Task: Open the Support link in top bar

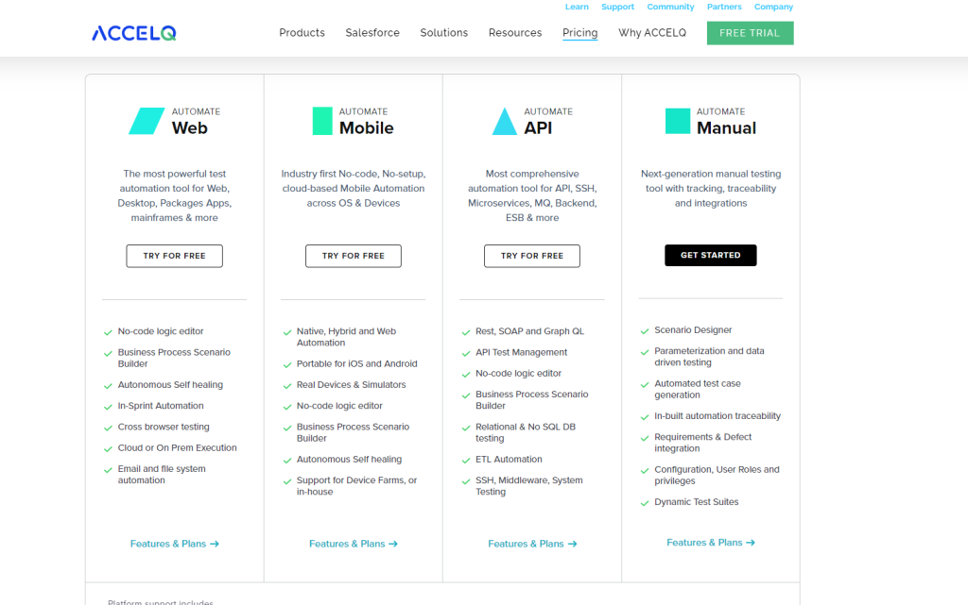Action: click(x=617, y=7)
